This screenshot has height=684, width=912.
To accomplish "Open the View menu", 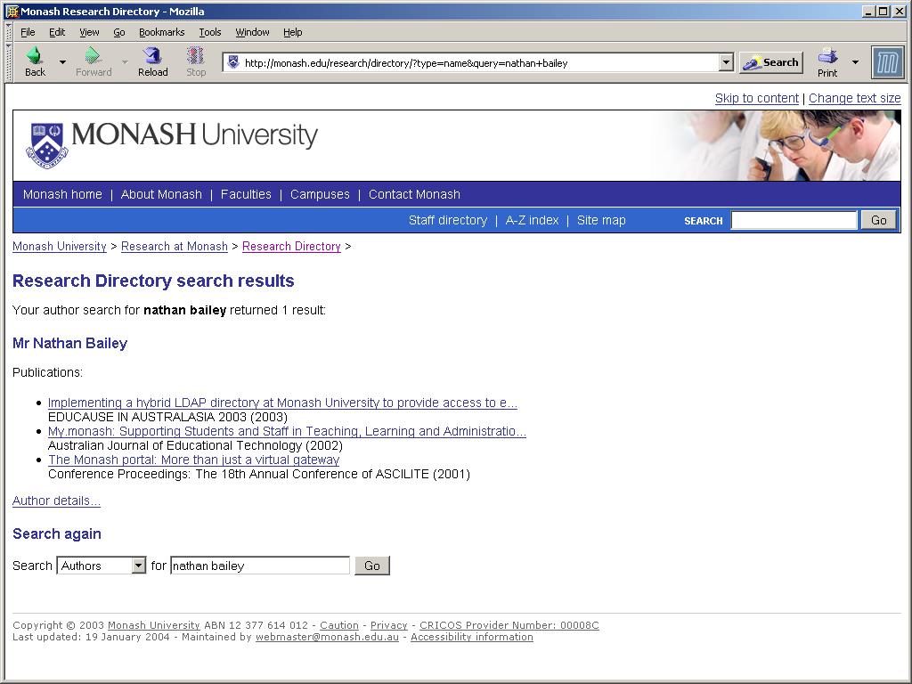I will tap(89, 32).
